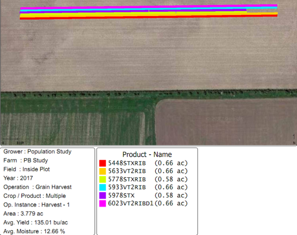Click the purple 5978STX legend swatch
Image resolution: width=297 pixels, height=235 pixels.
[x=103, y=195]
